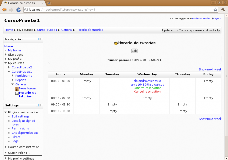
Task: Open Locally assigned roles
Action: point(23,122)
